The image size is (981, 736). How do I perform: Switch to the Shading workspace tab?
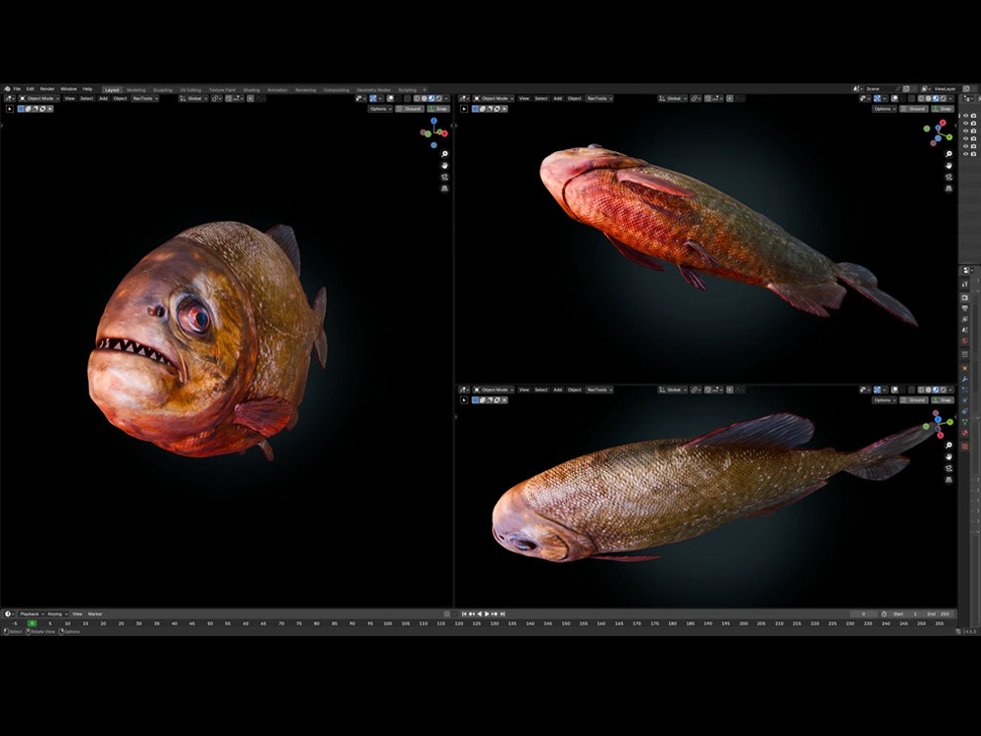[x=251, y=90]
